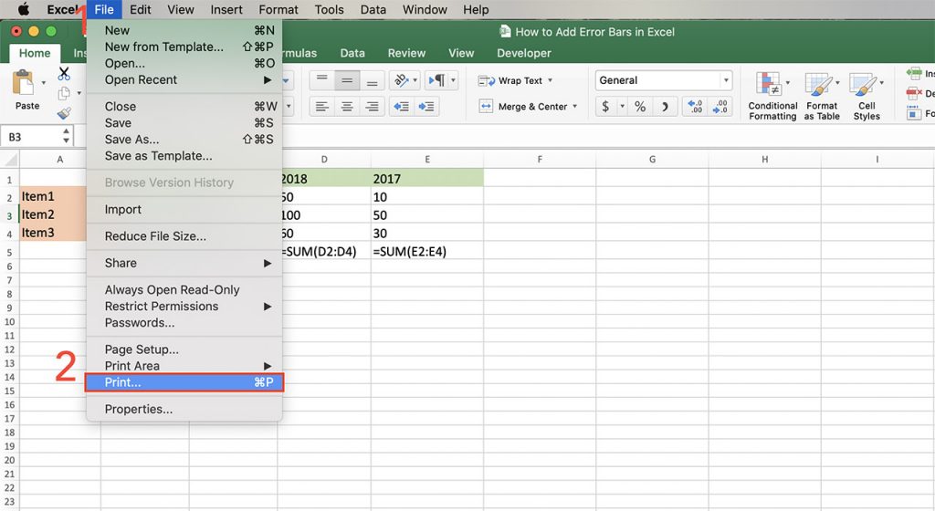Open the Tools menu
Viewport: 935px width, 511px height.
click(x=329, y=9)
